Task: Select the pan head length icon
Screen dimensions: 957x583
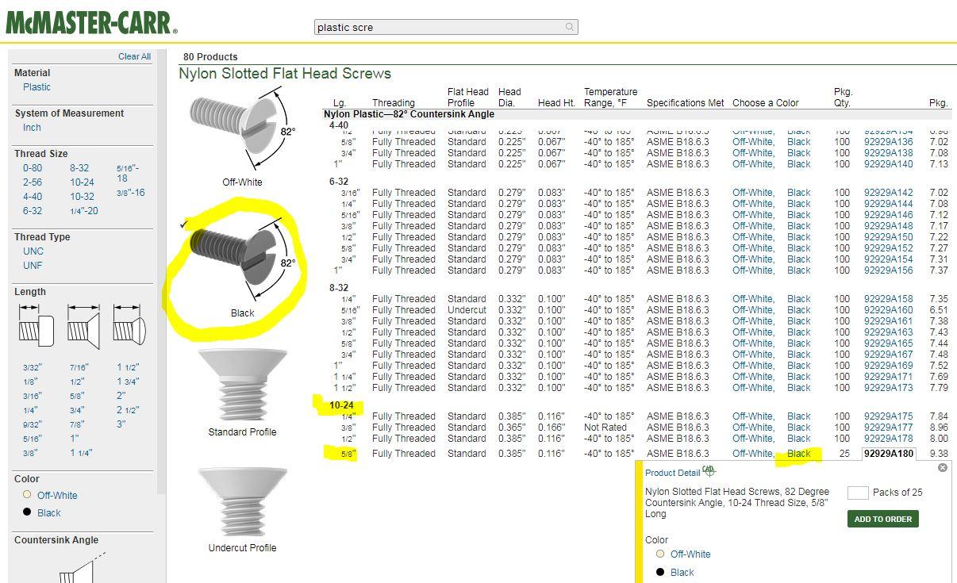Action: pos(36,327)
